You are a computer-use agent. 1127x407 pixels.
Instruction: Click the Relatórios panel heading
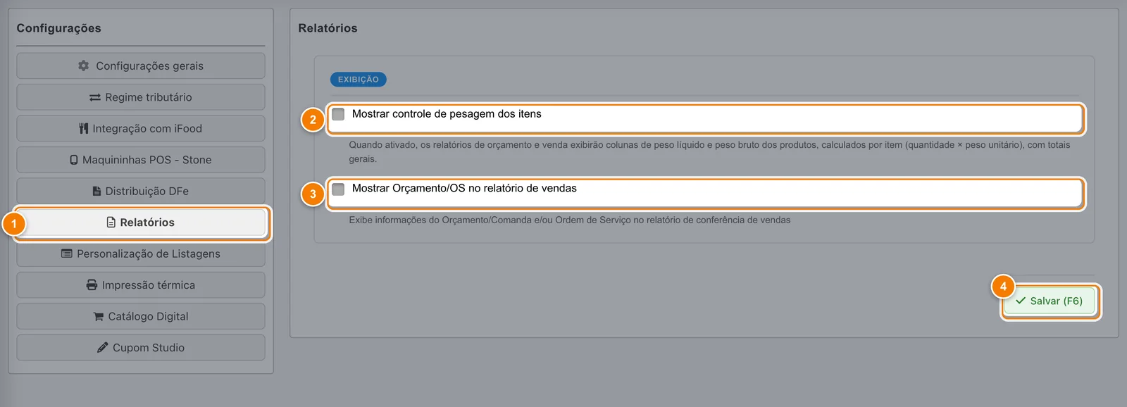[x=328, y=28]
